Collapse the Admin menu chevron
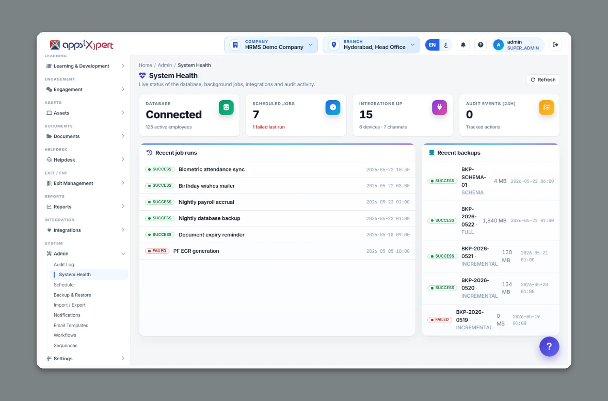Screen dimensions: 608x401 pyautogui.click(x=123, y=253)
